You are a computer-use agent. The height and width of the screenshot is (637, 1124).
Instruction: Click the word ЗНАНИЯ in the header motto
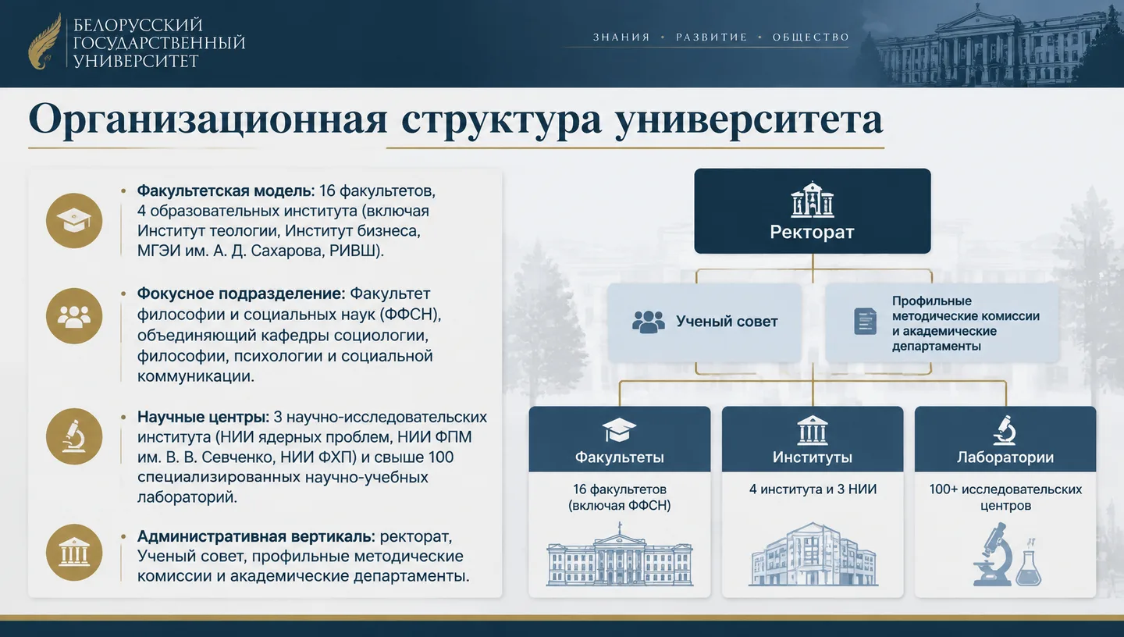621,37
